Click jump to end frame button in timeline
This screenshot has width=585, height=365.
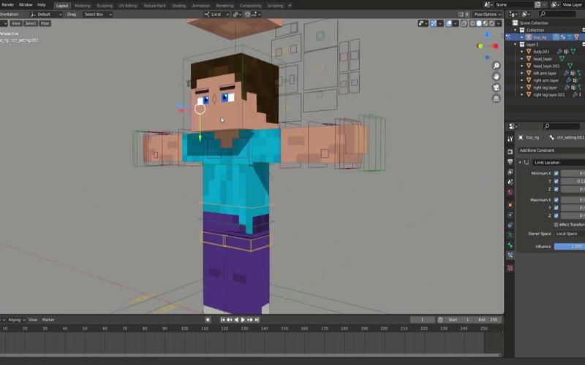point(257,320)
